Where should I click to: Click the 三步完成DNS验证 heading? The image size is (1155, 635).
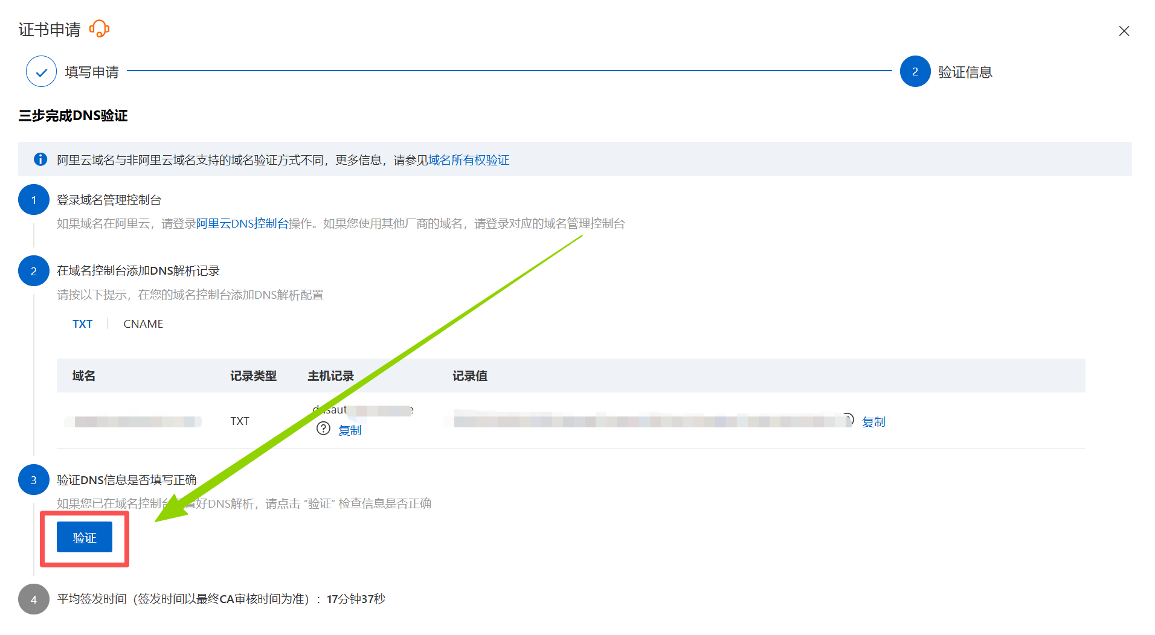[x=73, y=115]
